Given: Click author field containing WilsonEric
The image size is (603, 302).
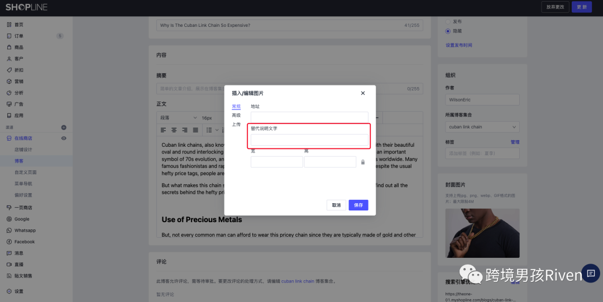Looking at the screenshot, I should click(x=482, y=99).
